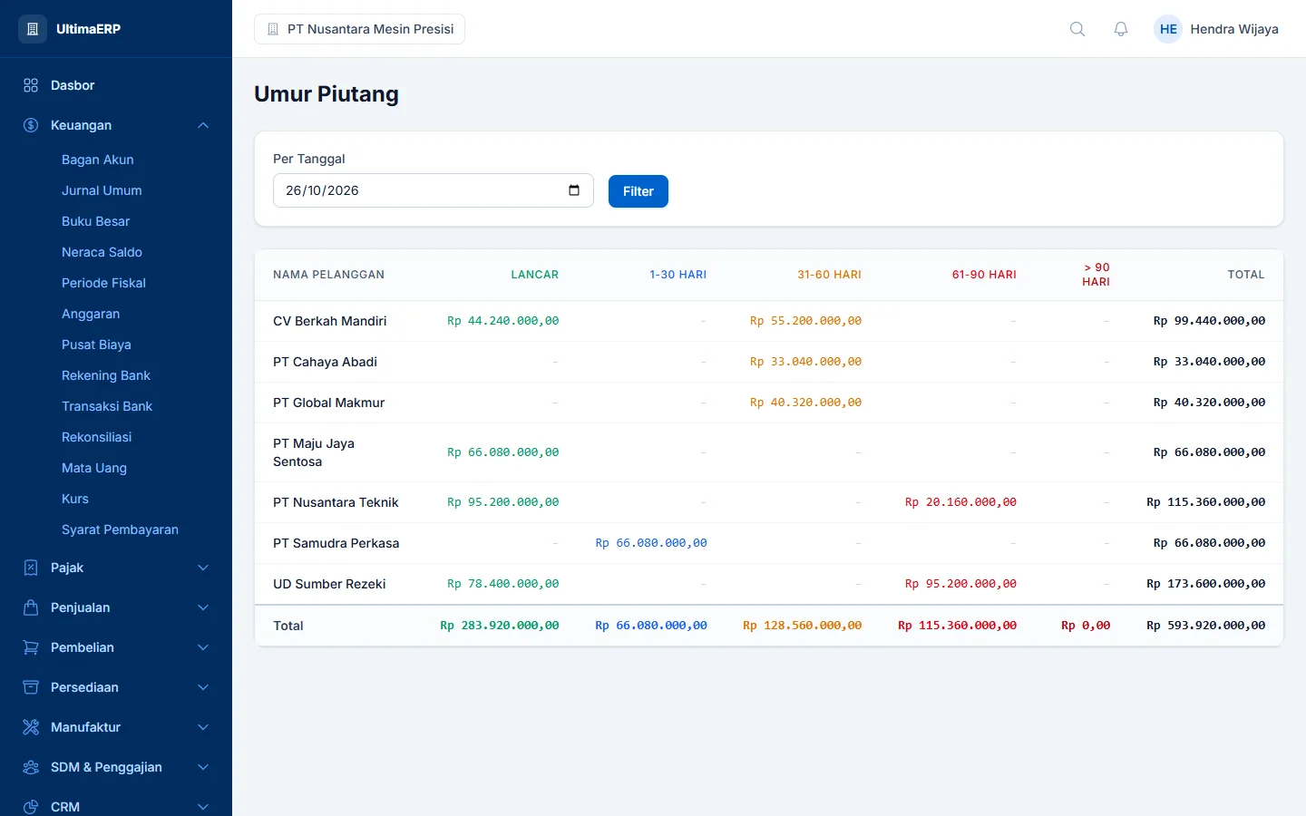Click PT Nusantara Teknik 61-90 Hari amount
The image size is (1306, 816).
coord(960,502)
